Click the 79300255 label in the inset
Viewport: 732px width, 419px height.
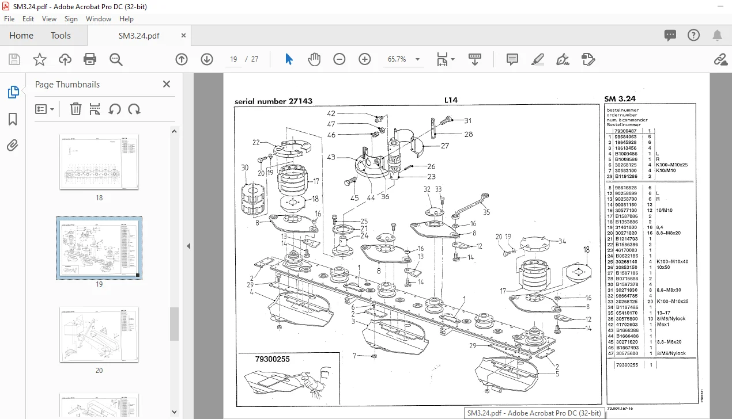273,359
